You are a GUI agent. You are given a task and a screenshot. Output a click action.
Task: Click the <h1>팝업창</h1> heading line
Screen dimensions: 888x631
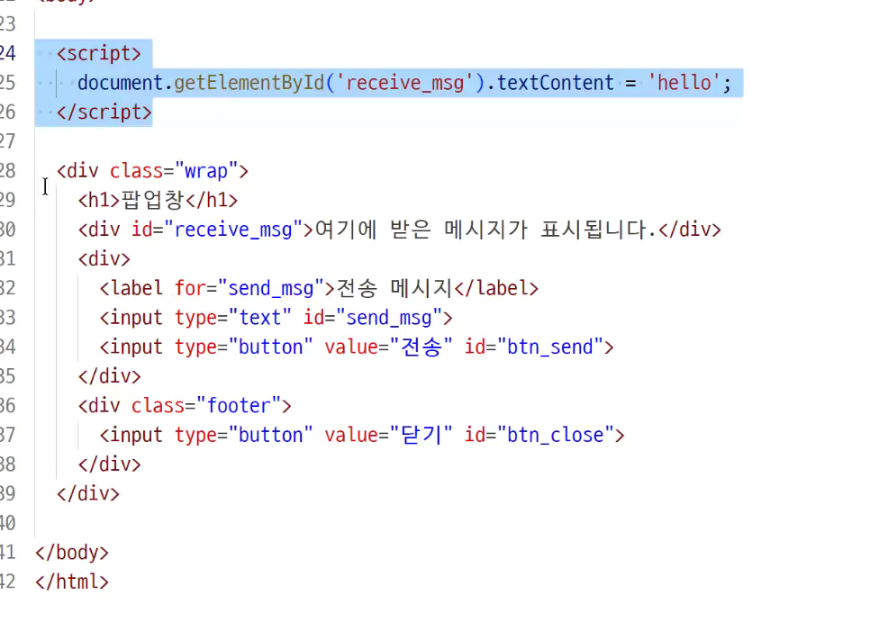click(x=158, y=201)
